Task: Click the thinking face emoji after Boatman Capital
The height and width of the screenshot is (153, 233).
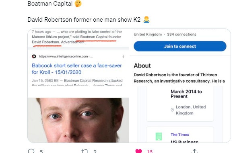Action: [78, 4]
